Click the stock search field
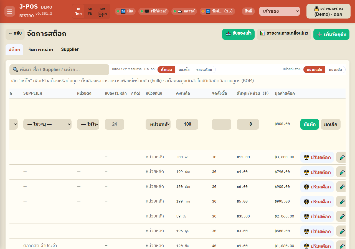 (59, 70)
